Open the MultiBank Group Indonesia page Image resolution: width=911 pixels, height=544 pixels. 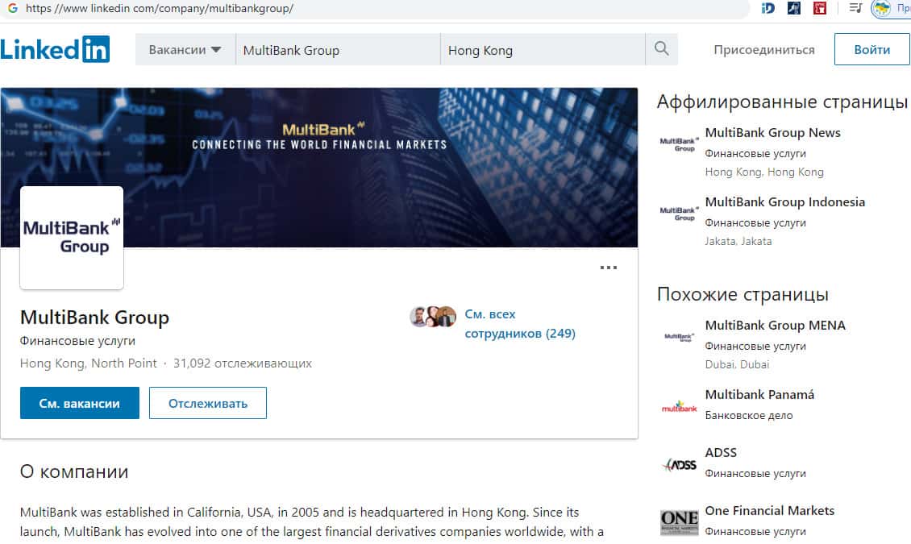click(784, 202)
